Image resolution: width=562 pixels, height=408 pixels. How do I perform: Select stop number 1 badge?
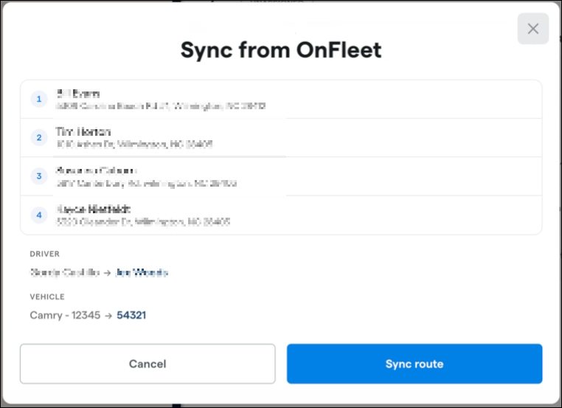coord(39,99)
